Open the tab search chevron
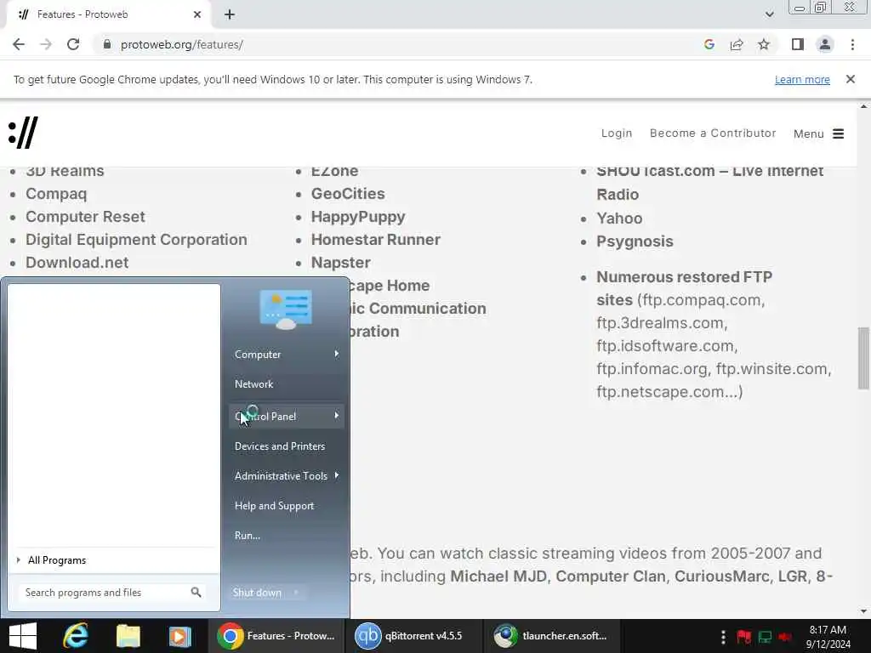The height and width of the screenshot is (653, 871). pyautogui.click(x=769, y=14)
